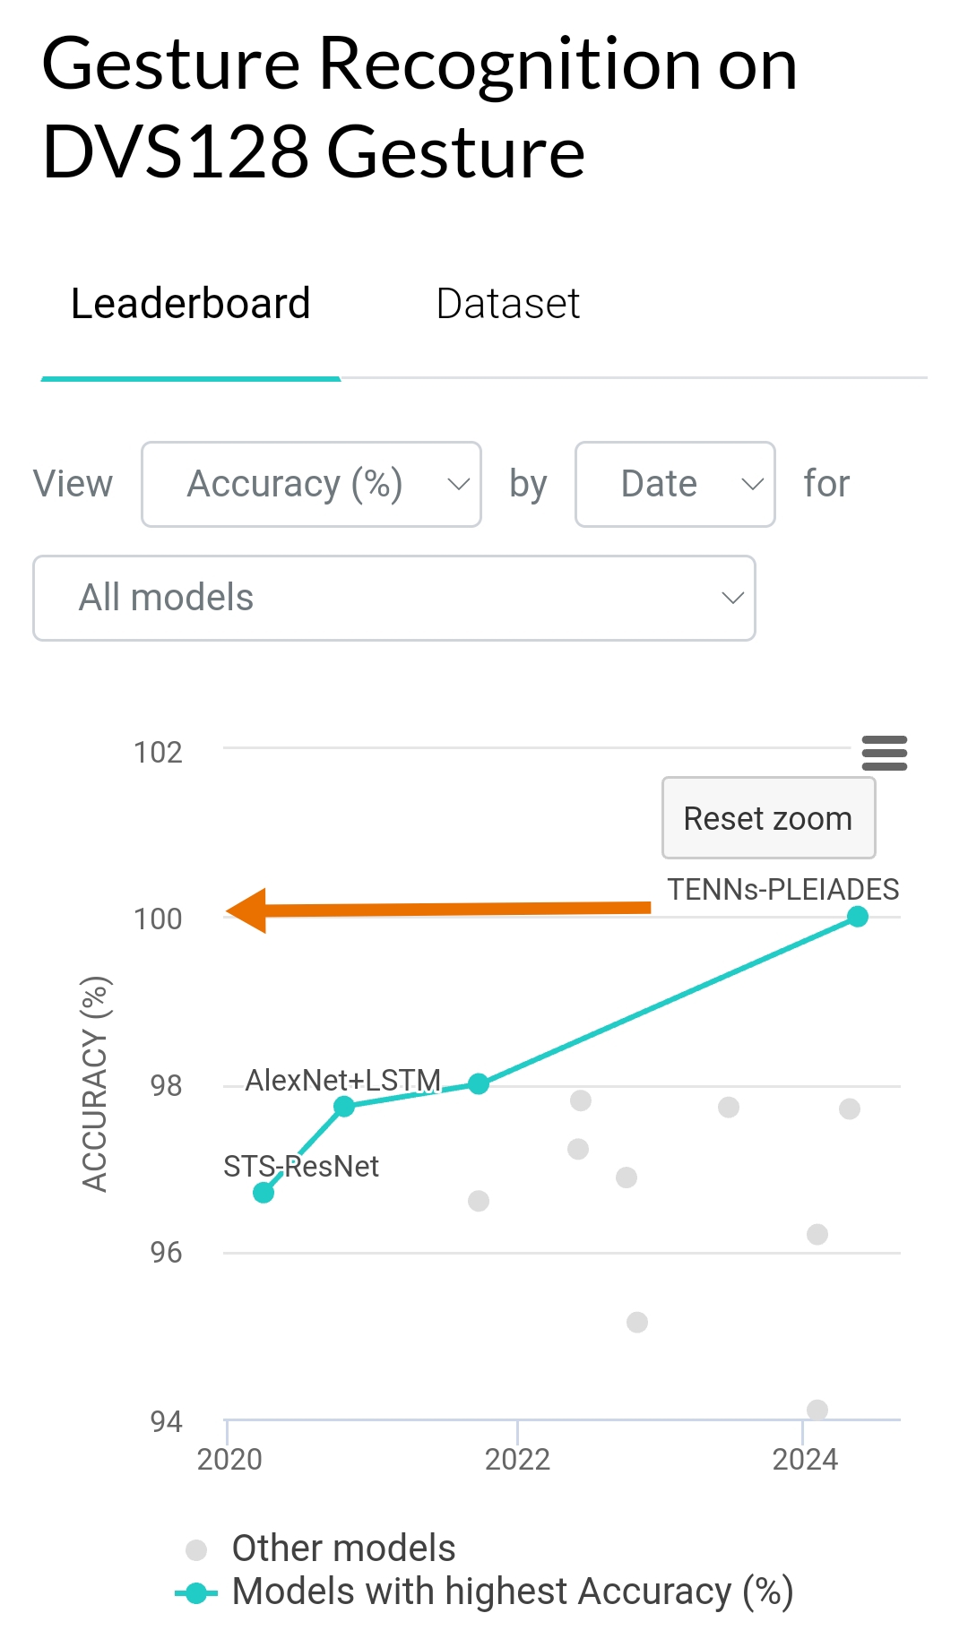Viewport: 968px width, 1639px height.
Task: Open the Accuracy (%) metric dropdown
Action: tap(311, 484)
